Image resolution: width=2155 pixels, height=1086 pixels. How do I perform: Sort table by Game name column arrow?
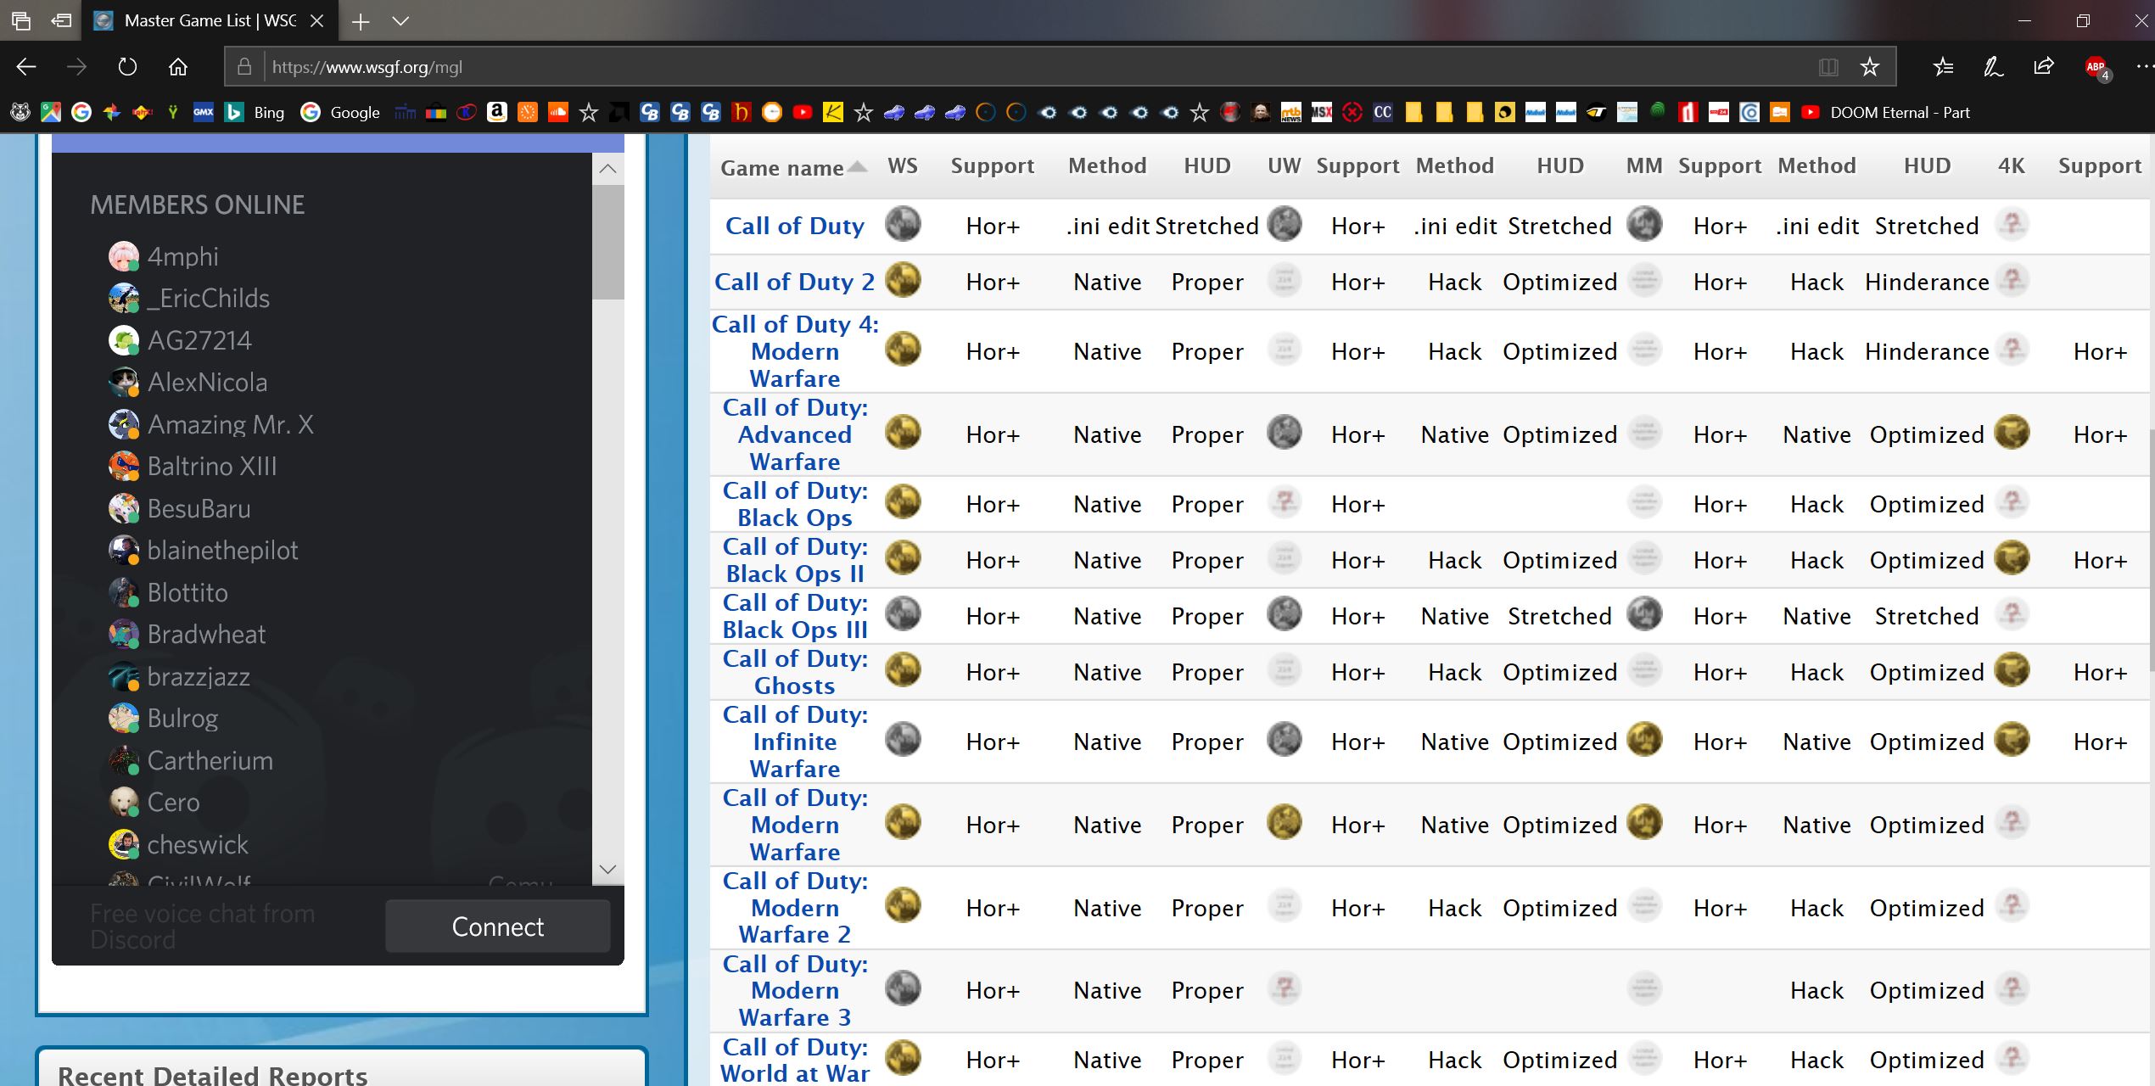(x=858, y=167)
